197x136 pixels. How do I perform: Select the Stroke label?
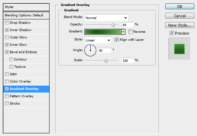pos(15,104)
